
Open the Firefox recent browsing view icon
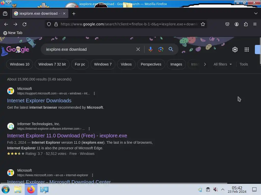(5, 13)
